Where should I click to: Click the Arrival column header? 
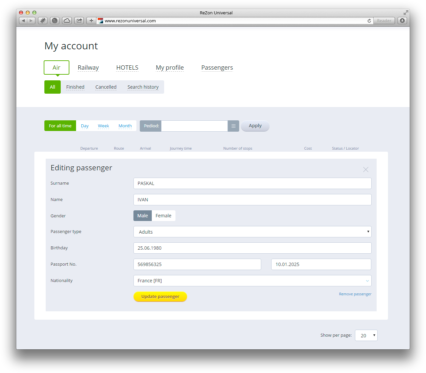tap(145, 148)
